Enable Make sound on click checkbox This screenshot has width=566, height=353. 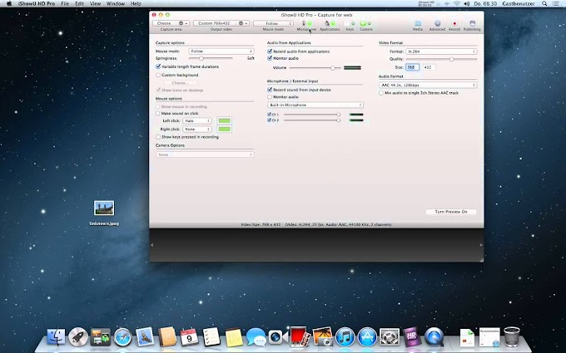click(158, 113)
